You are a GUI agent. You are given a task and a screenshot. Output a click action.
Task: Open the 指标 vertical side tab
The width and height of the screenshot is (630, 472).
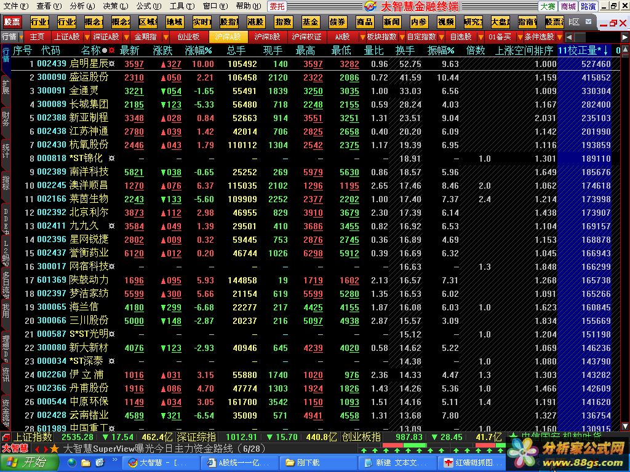[x=6, y=182]
